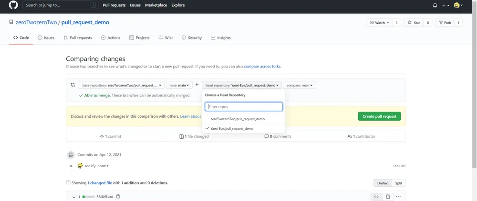Open the GitHub home logo
This screenshot has width=477, height=201.
(13, 5)
